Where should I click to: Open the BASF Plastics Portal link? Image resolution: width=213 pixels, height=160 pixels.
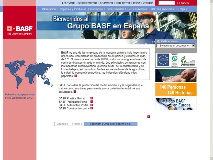click(x=72, y=98)
